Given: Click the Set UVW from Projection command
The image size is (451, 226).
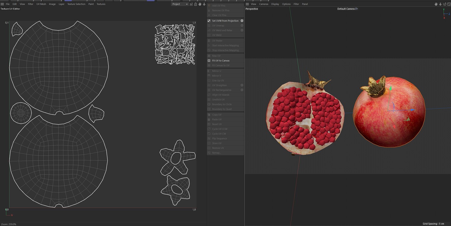Looking at the screenshot, I should coord(225,21).
